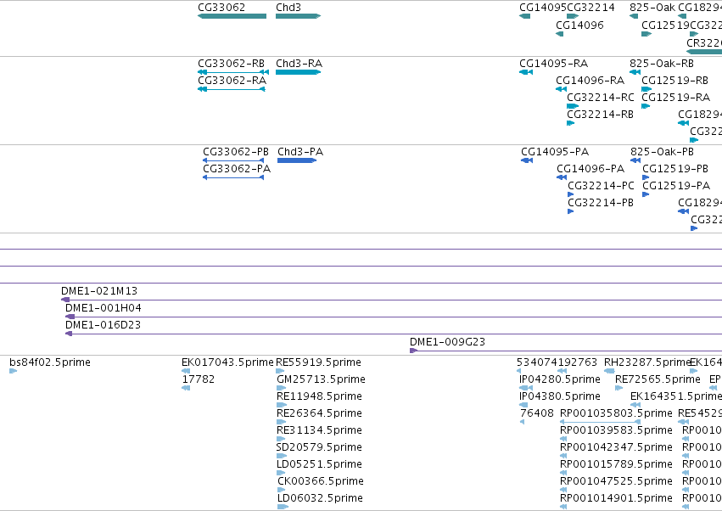
Task: Select the 825-Oak-PB protein glyph
Action: 635,160
